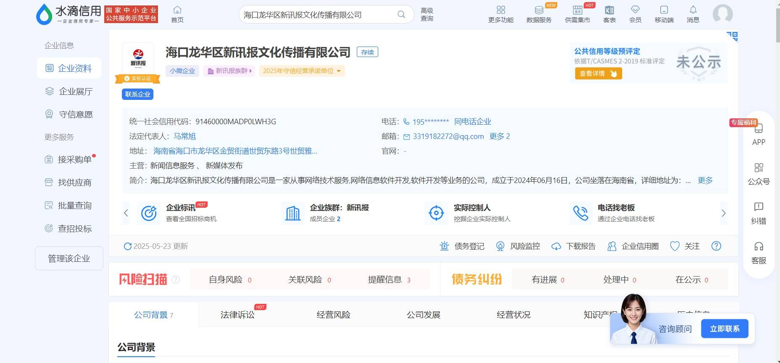Open legal representative 马常旭 link
The image size is (780, 363).
click(185, 136)
